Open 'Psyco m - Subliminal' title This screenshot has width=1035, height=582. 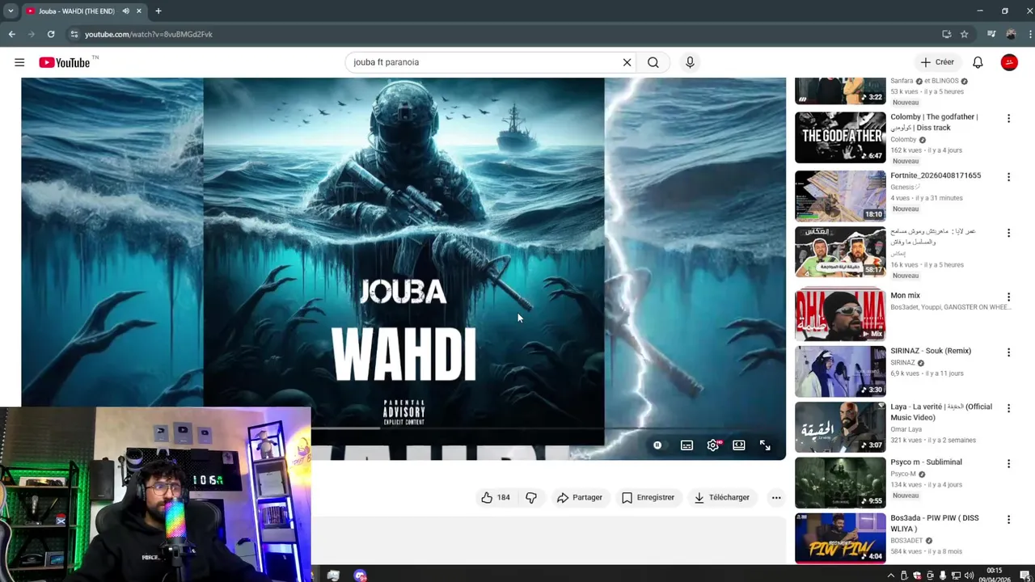pyautogui.click(x=926, y=462)
